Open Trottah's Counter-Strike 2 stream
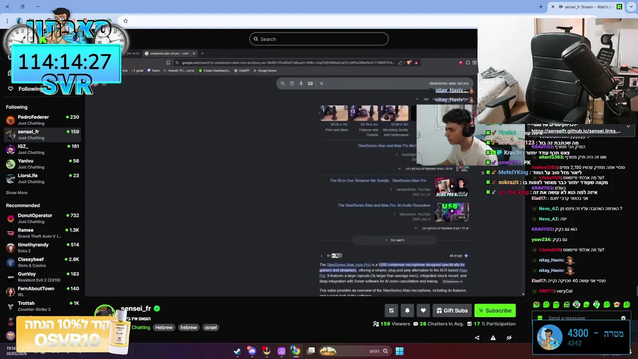The image size is (638, 359). tap(42, 306)
